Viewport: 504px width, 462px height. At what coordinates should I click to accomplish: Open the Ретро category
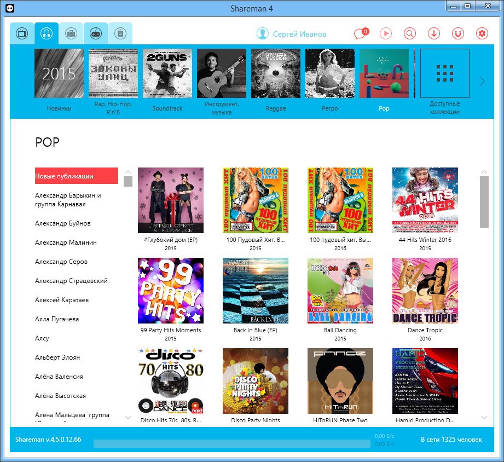click(330, 73)
